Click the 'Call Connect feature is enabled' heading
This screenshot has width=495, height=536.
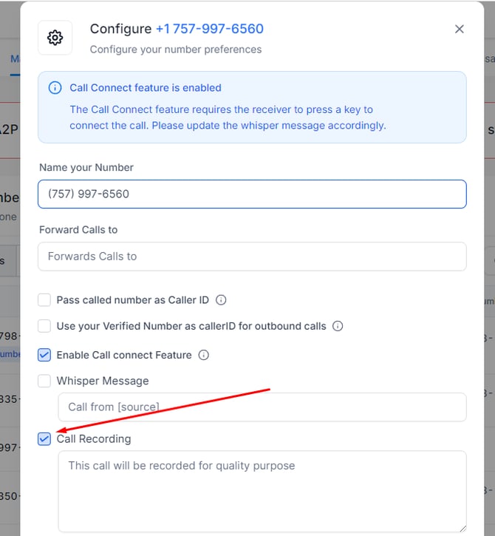click(x=146, y=88)
